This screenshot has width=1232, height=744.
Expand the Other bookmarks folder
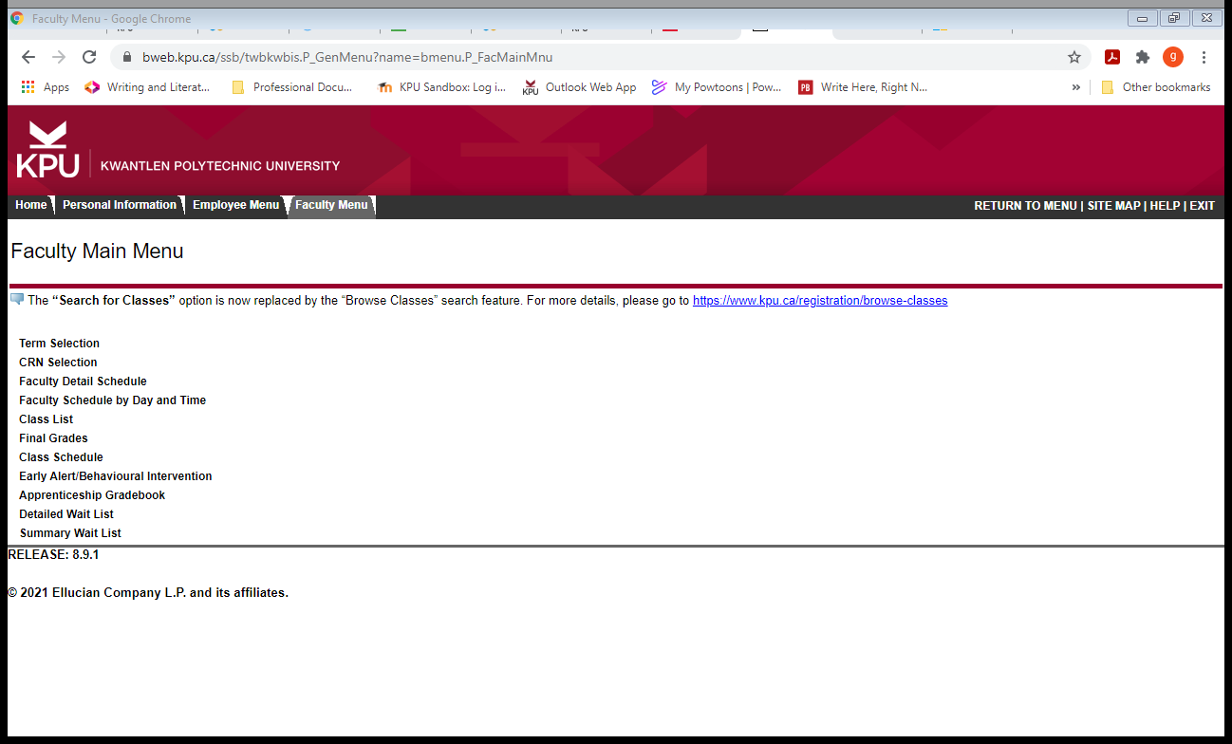pos(1156,86)
